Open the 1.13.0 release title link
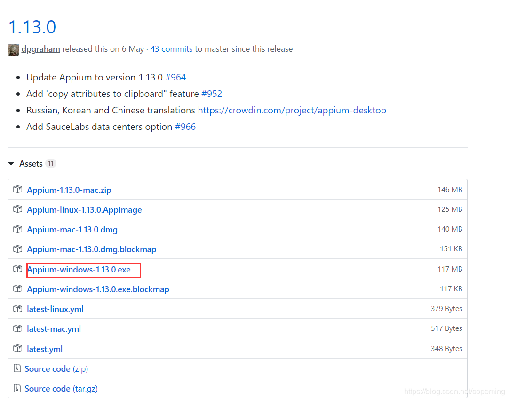The image size is (509, 400). click(32, 27)
